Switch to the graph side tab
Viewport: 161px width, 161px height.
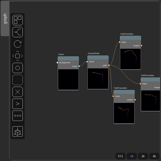[x=5, y=19]
